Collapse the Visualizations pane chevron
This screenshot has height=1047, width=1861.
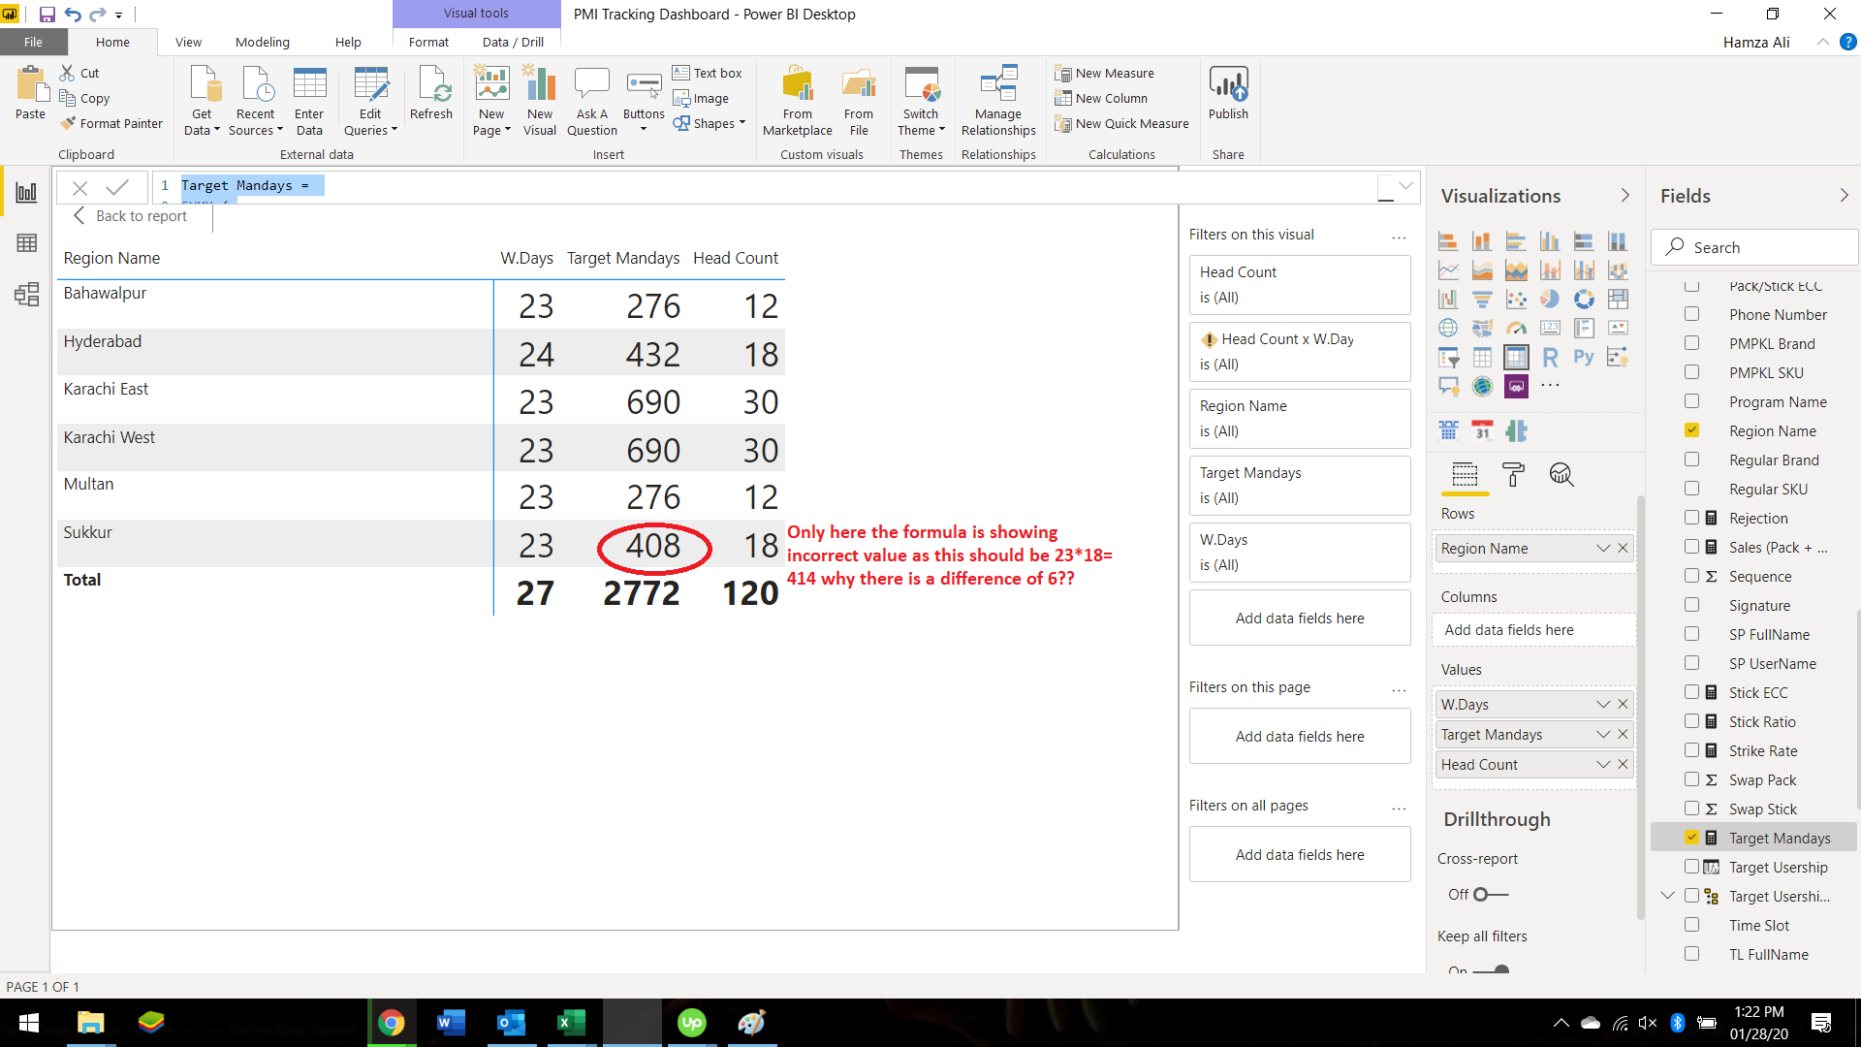pos(1625,195)
